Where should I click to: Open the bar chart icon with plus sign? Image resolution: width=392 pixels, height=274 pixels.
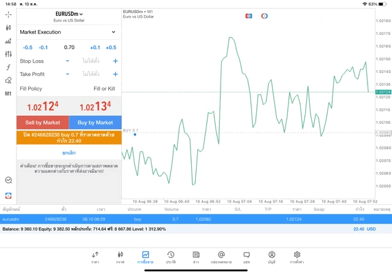click(x=8, y=41)
